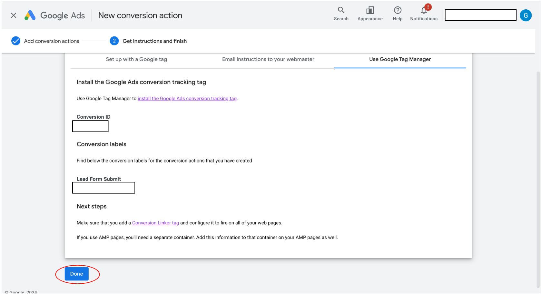Close the New conversion action dialog
541x294 pixels.
click(x=14, y=15)
